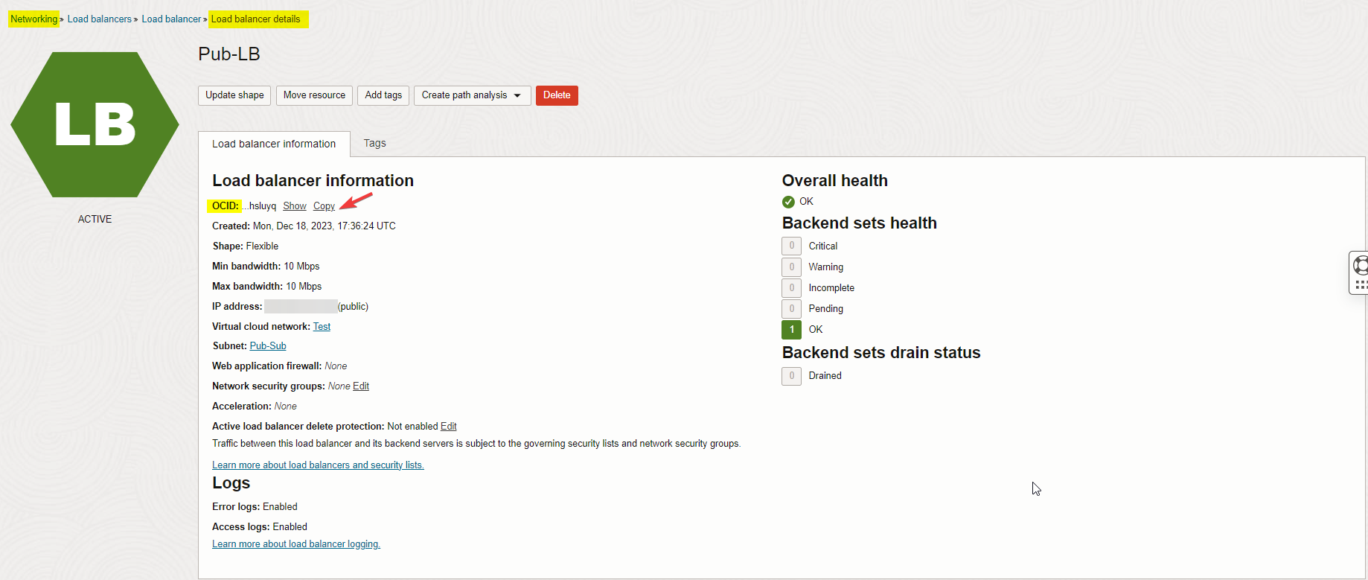Go to Networking in the breadcrumb
The image size is (1368, 580).
coord(34,19)
